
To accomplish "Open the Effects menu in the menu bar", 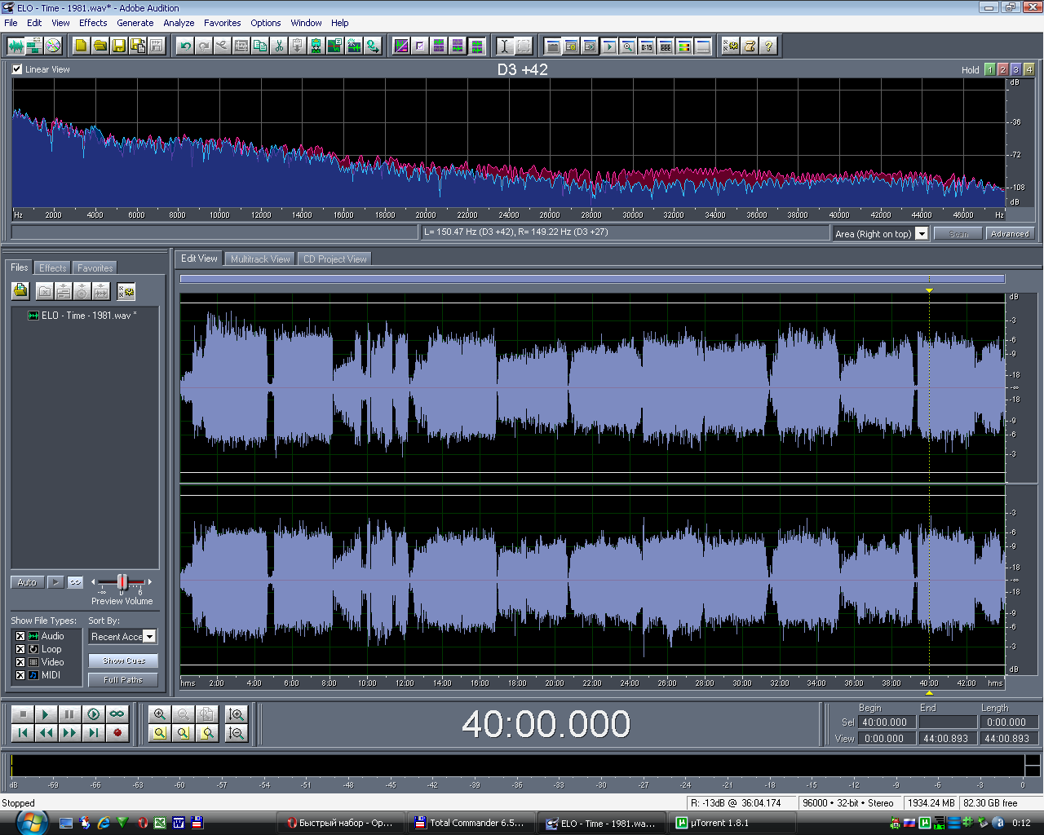I will [x=93, y=23].
